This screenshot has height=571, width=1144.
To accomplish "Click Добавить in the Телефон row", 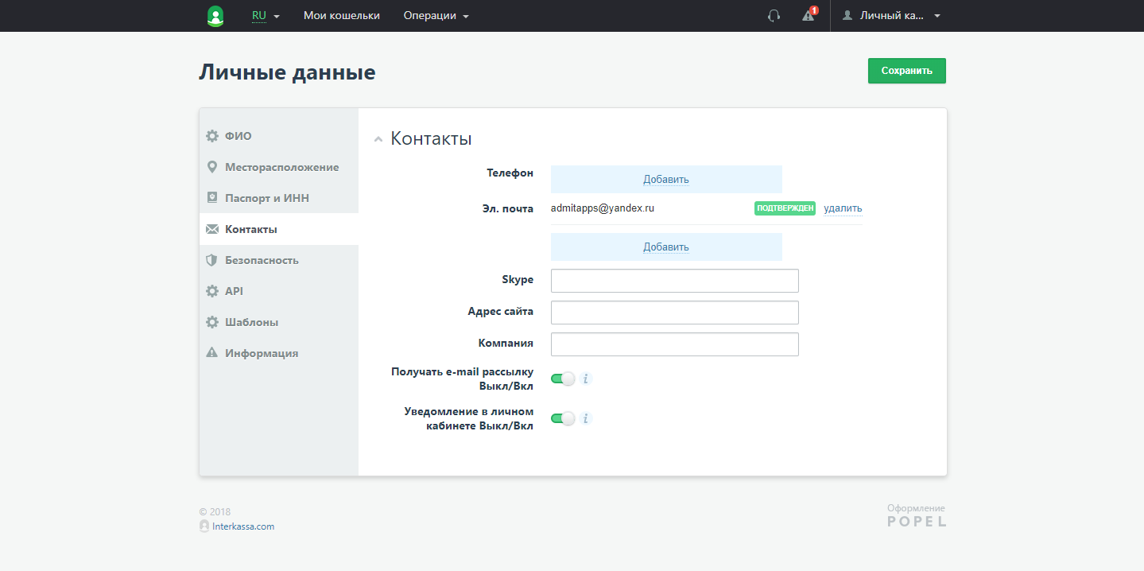I will (x=666, y=179).
